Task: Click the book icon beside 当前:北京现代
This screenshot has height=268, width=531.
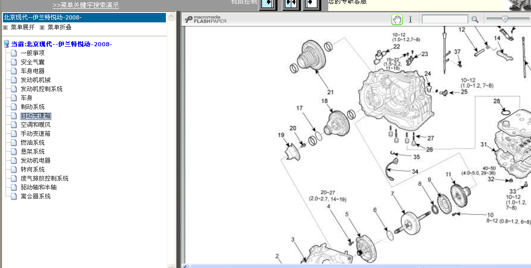Action: [6, 44]
